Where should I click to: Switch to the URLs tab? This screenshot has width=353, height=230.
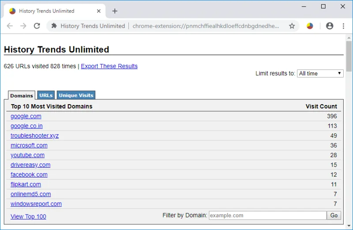click(x=46, y=95)
